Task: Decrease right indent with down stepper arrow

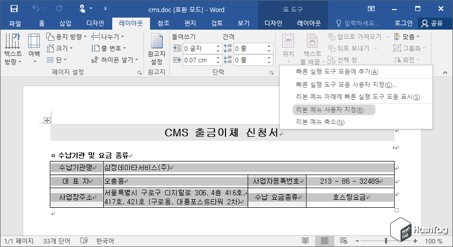Action: (218, 63)
